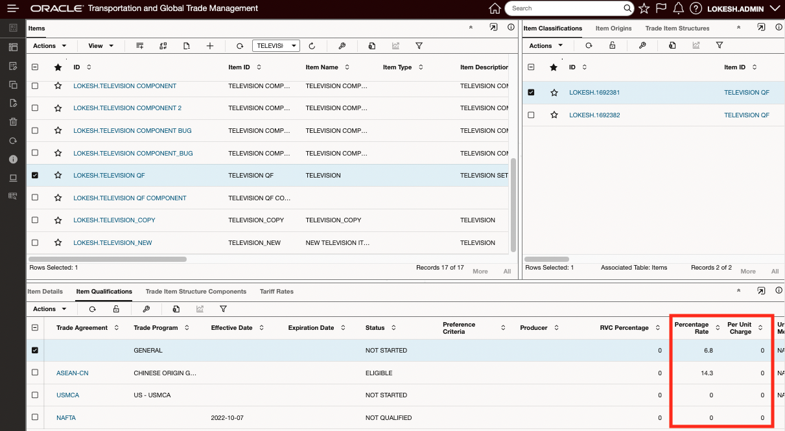Go home using the house icon
This screenshot has width=785, height=431.
[x=495, y=8]
